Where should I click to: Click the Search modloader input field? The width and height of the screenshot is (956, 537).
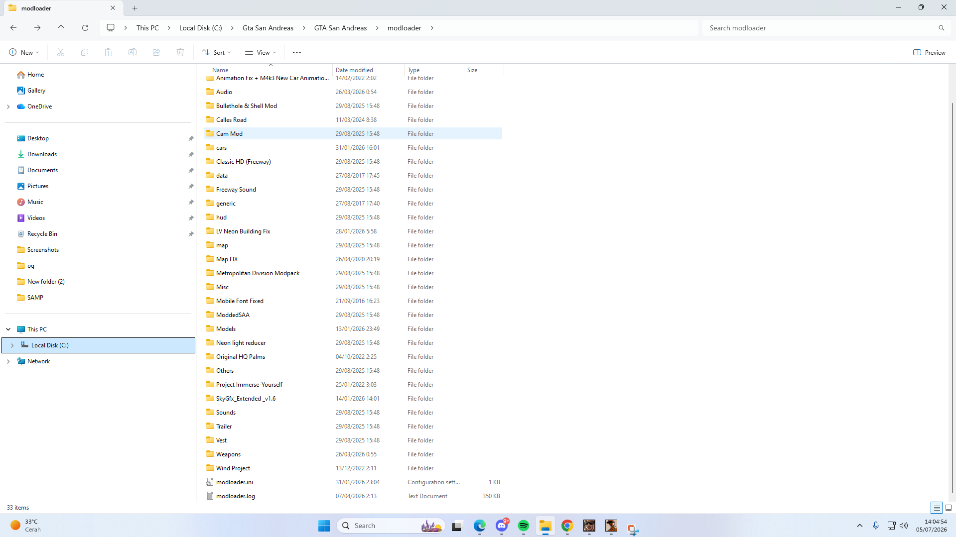tap(824, 28)
